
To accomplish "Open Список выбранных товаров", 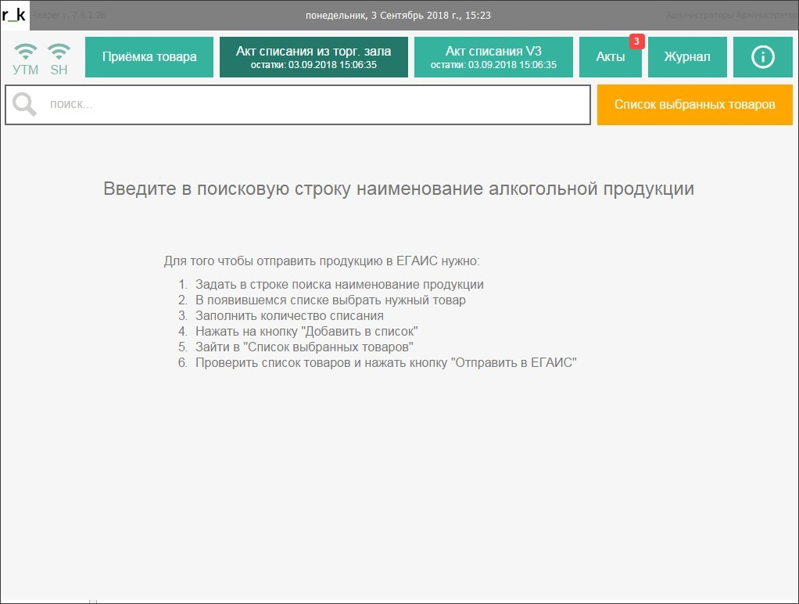I will click(x=694, y=105).
